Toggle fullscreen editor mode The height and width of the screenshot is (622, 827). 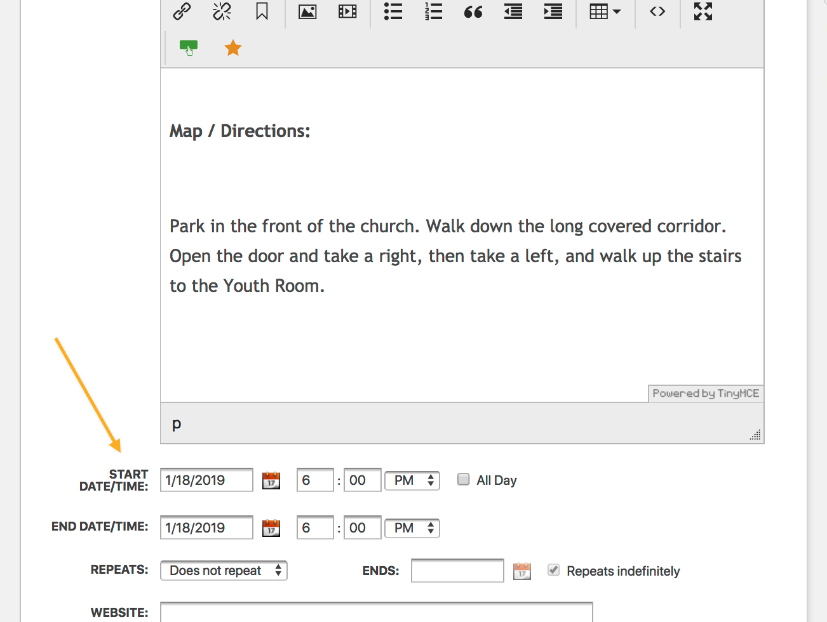[x=703, y=11]
